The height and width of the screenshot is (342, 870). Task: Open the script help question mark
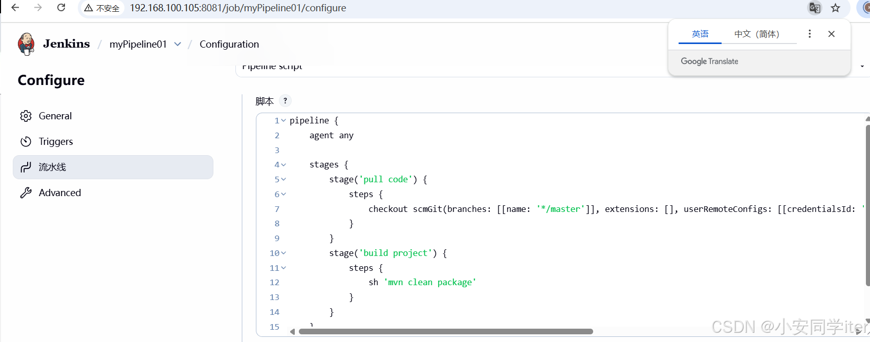tap(285, 101)
